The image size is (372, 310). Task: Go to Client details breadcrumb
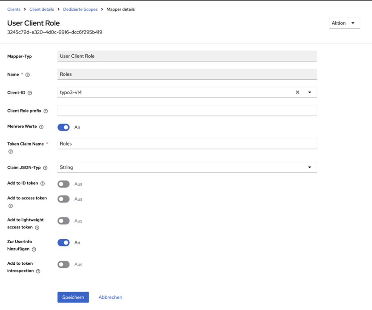42,9
